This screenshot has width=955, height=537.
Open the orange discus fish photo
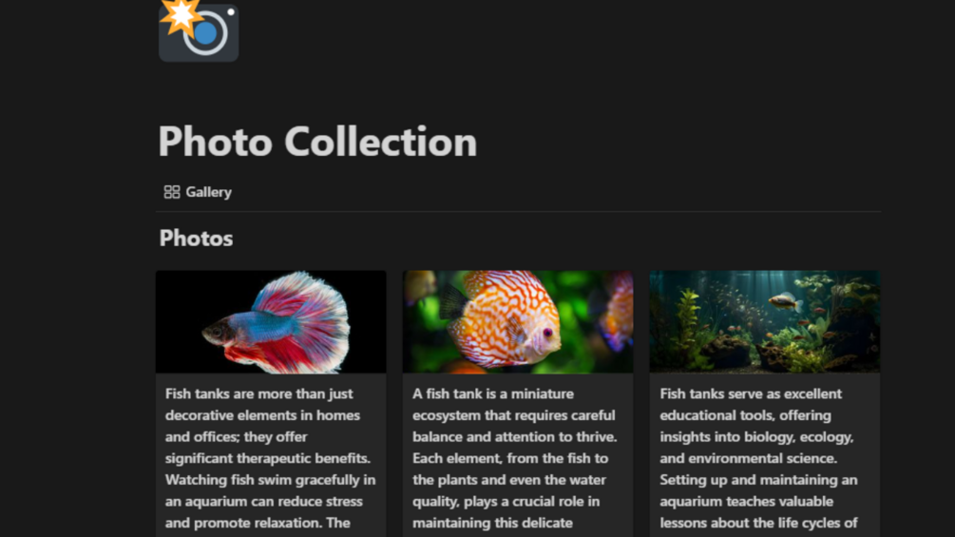point(518,321)
